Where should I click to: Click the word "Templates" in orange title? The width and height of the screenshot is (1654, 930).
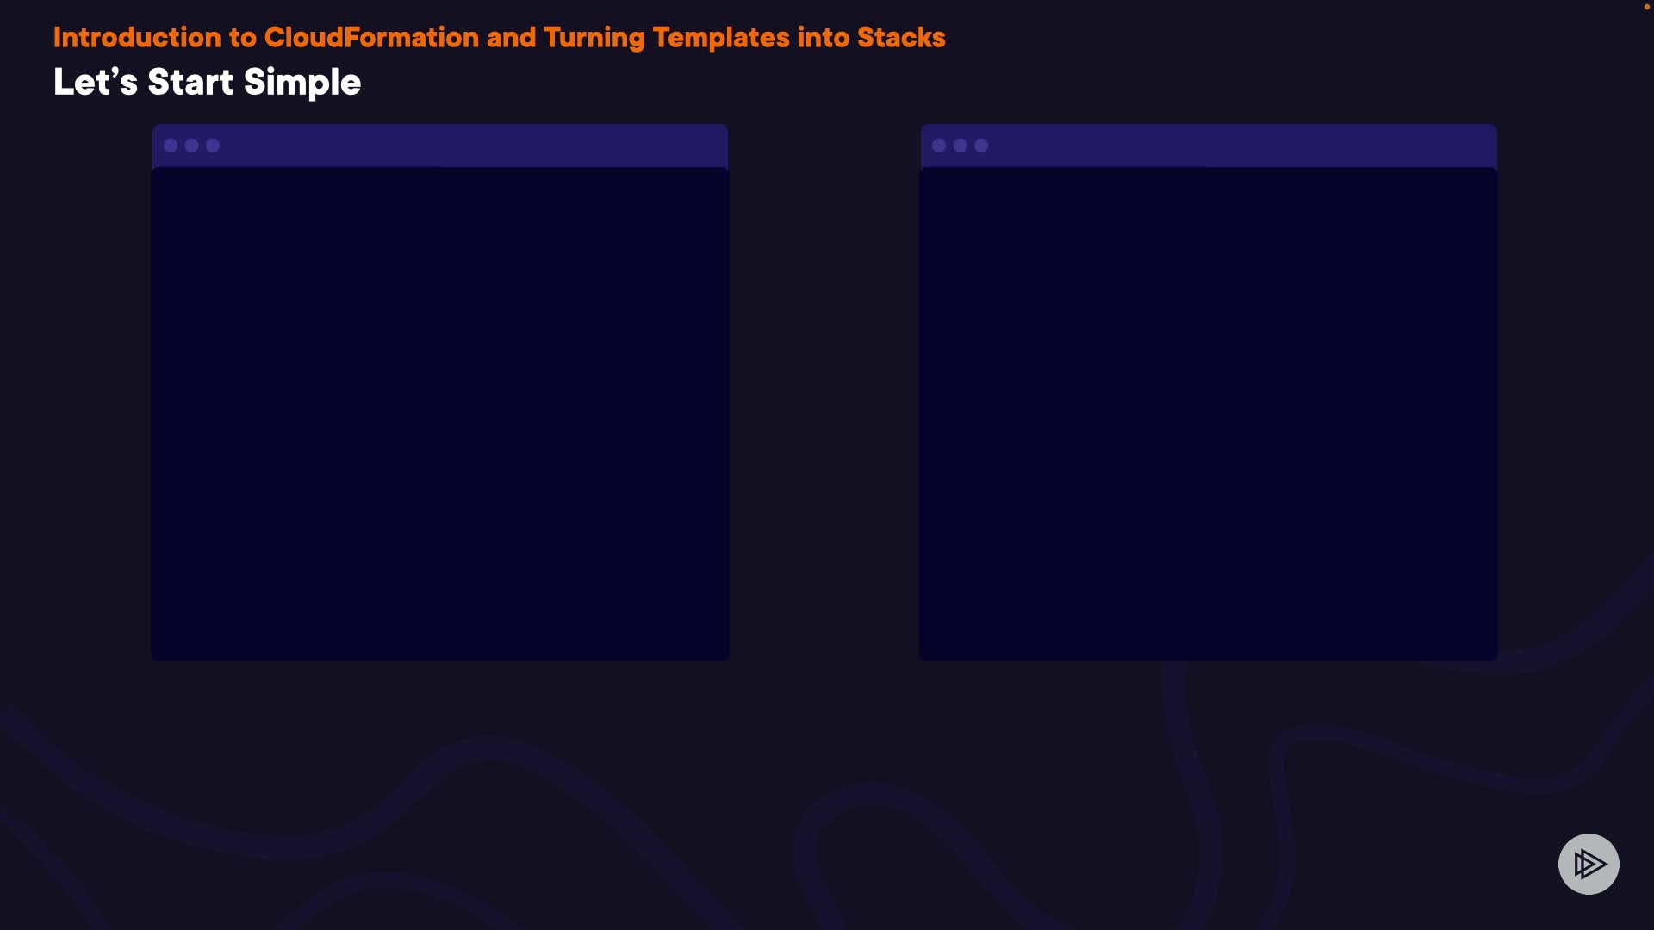(721, 38)
